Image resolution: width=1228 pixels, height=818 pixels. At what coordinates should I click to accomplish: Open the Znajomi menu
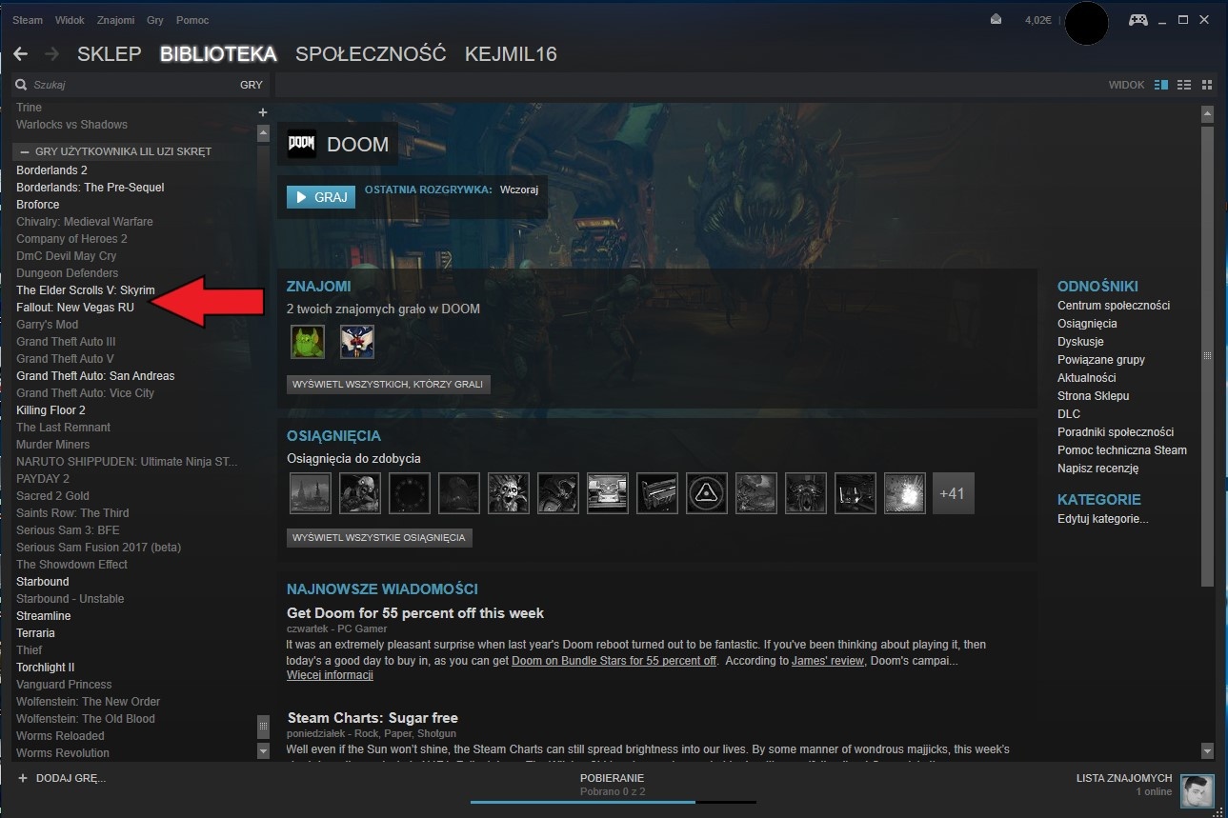click(115, 20)
